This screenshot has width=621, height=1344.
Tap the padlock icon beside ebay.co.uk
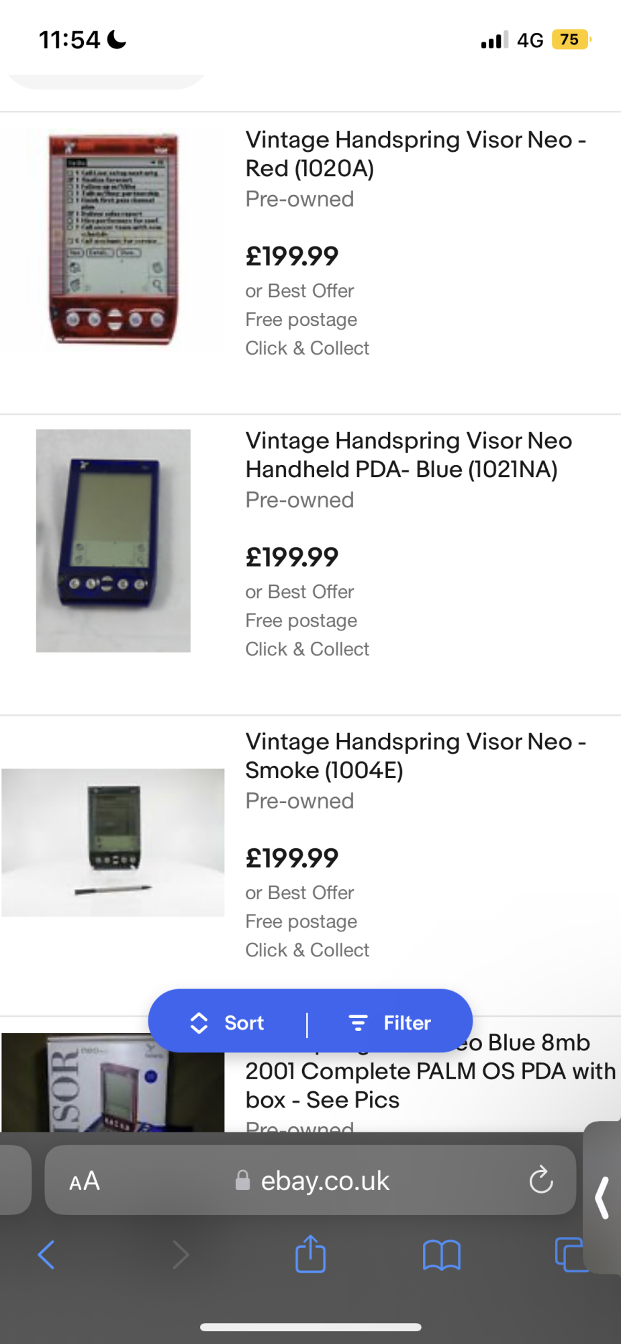point(242,1181)
